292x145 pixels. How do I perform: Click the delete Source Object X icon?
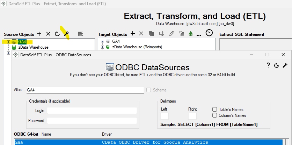48,34
